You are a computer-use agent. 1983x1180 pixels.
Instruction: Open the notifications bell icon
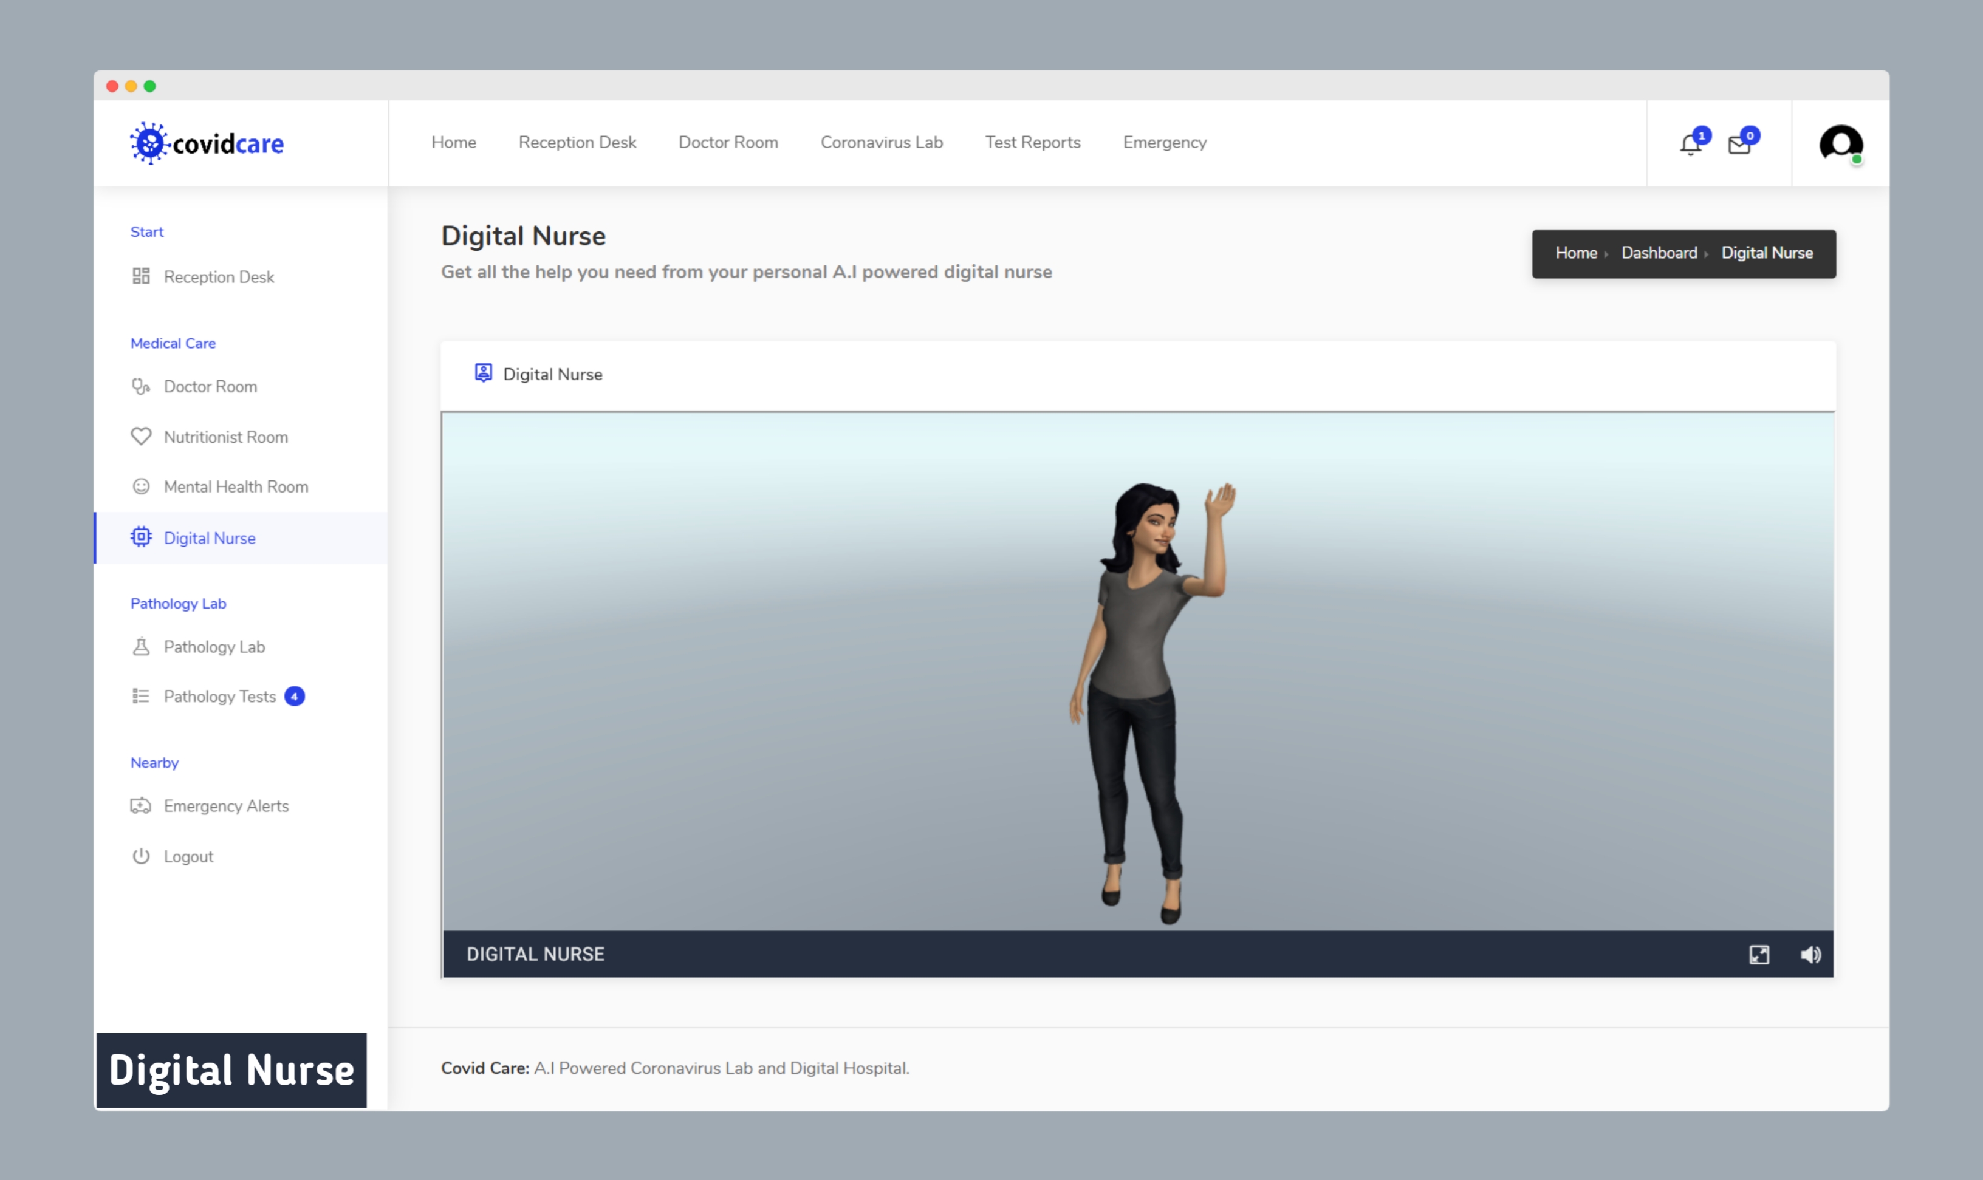[x=1691, y=145]
